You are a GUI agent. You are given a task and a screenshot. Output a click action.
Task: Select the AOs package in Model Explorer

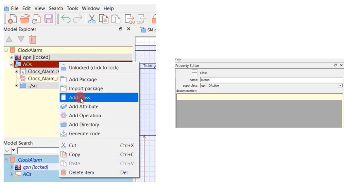[27, 64]
